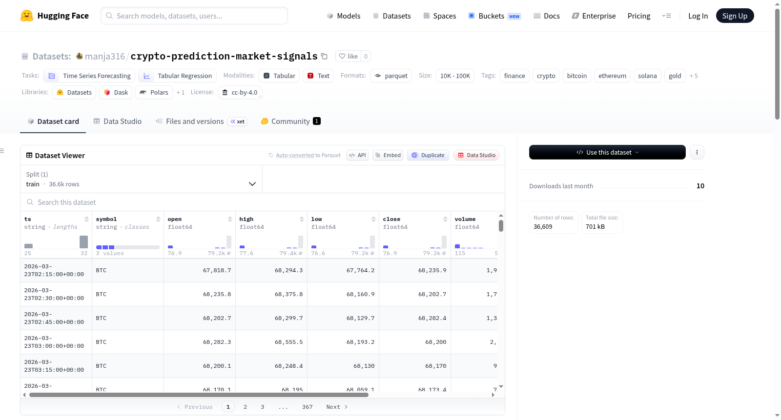The image size is (781, 420).
Task: Click the parquet format tag
Action: pos(391,76)
